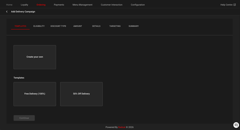This screenshot has height=130, width=240.
Task: Choose the Create your own card
Action: click(35, 57)
